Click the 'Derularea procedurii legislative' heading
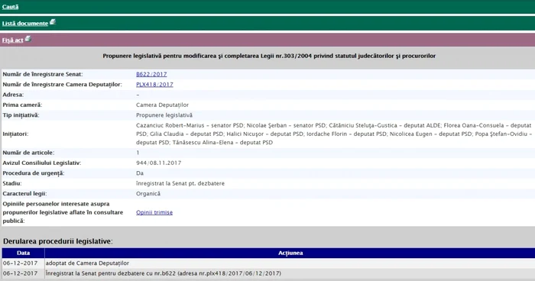Screen dimensions: 535x281 (57, 241)
